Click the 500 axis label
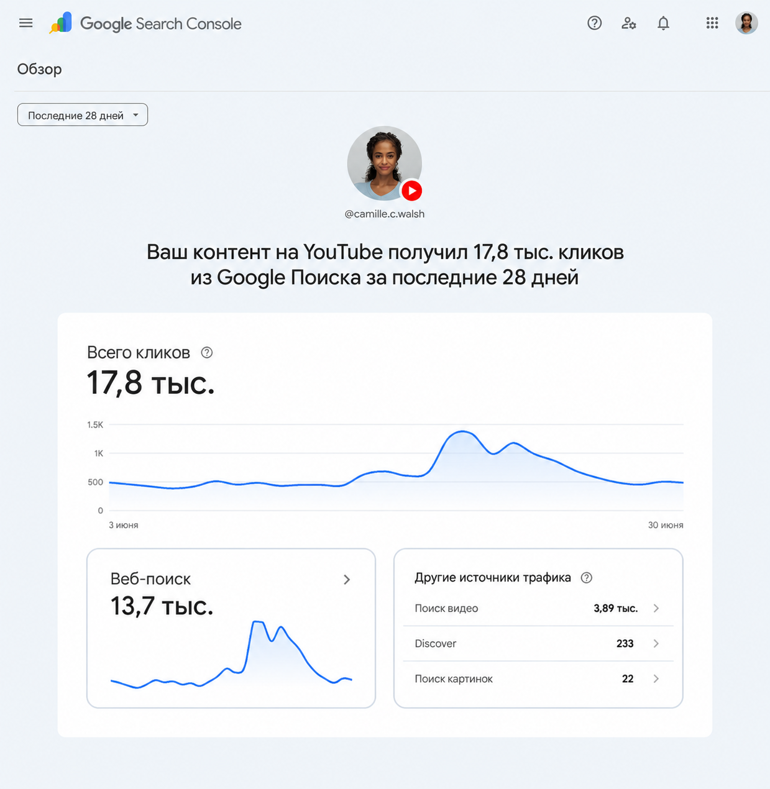This screenshot has height=789, width=770. 95,482
